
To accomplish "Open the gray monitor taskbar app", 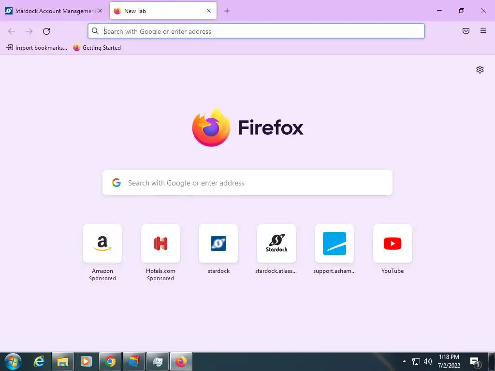I will point(157,361).
